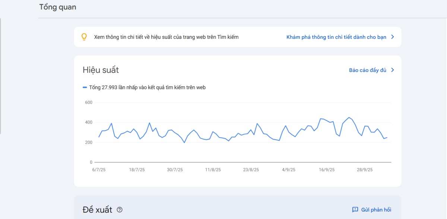Click the 6/7/25 date on chart axis
Image resolution: width=447 pixels, height=219 pixels.
pos(99,170)
